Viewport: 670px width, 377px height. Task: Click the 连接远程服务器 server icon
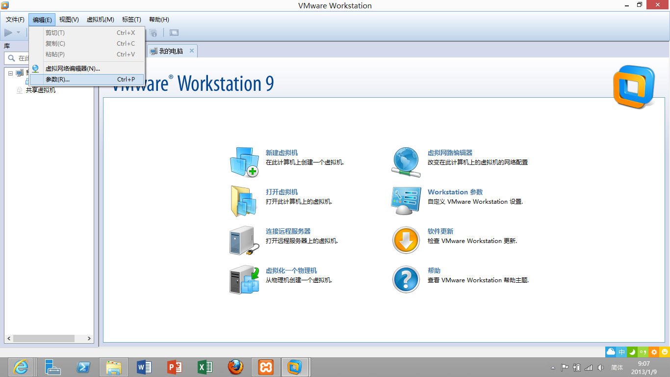point(244,241)
